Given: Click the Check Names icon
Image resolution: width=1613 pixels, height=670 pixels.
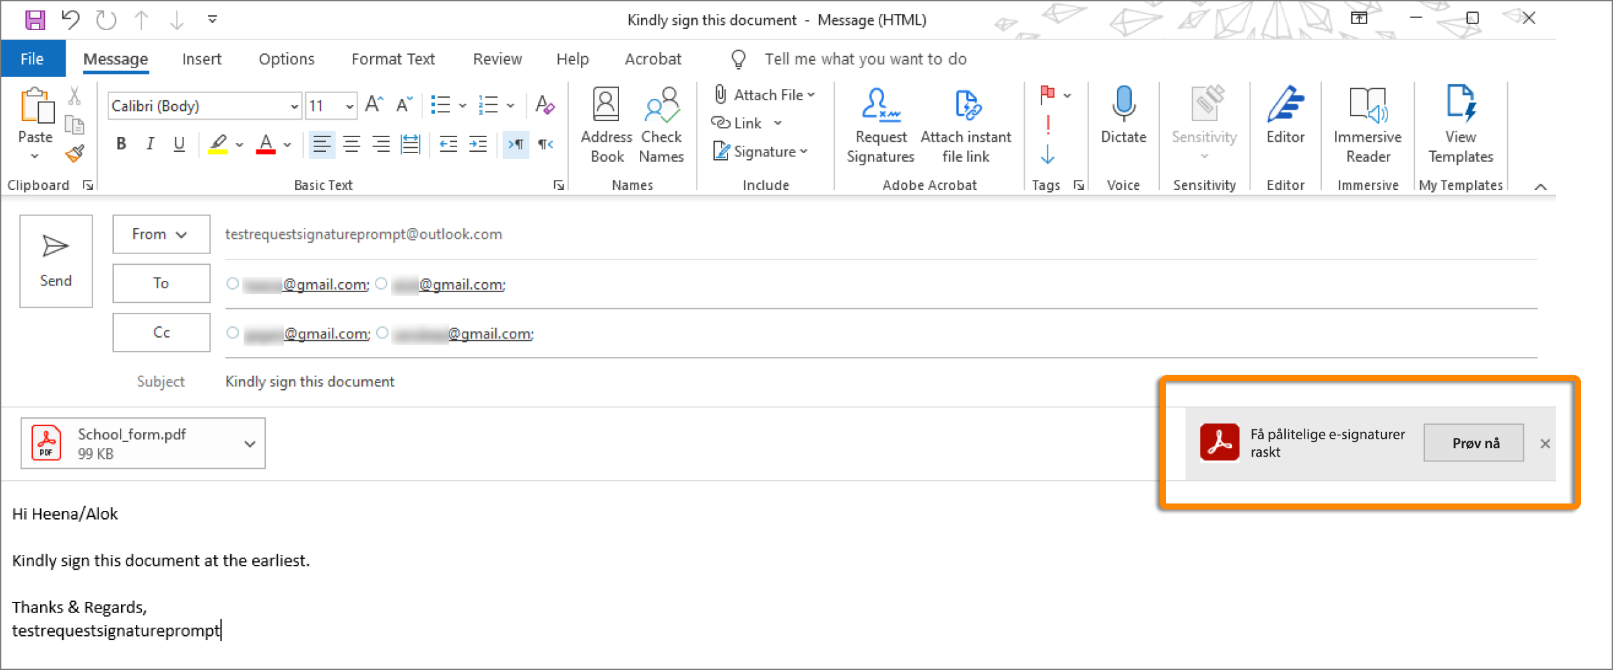Looking at the screenshot, I should click(x=661, y=107).
